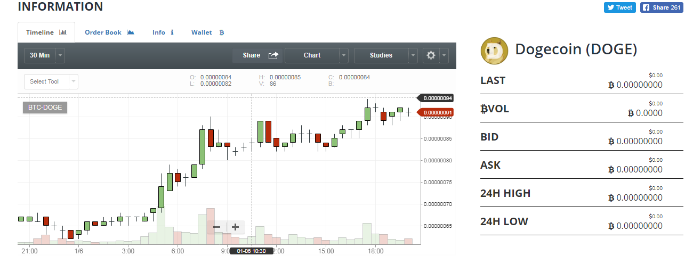This screenshot has height=264, width=693.
Task: Click the 24H HIGH label
Action: [x=506, y=193]
